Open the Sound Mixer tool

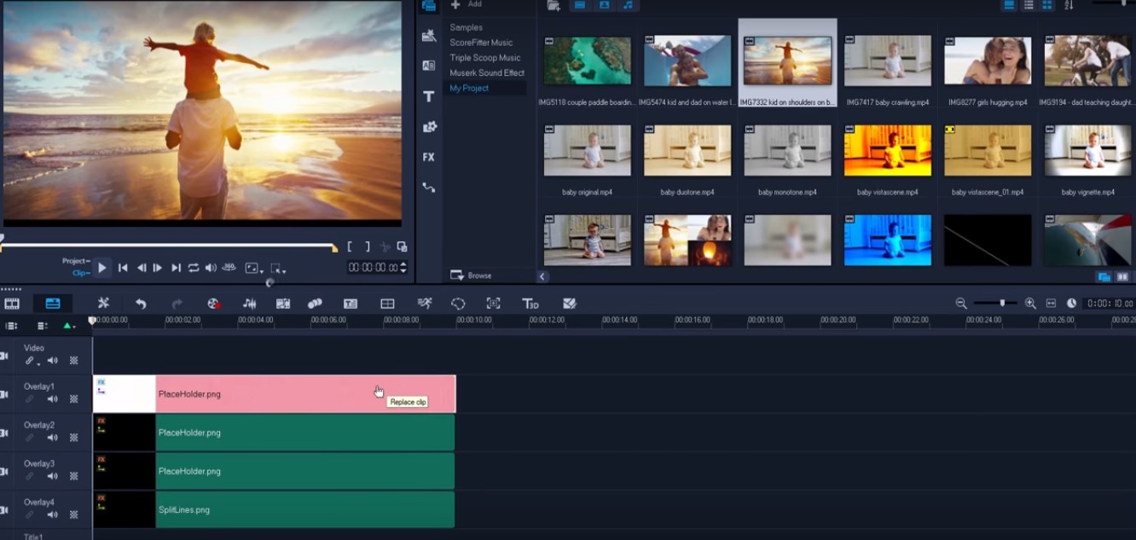(250, 304)
